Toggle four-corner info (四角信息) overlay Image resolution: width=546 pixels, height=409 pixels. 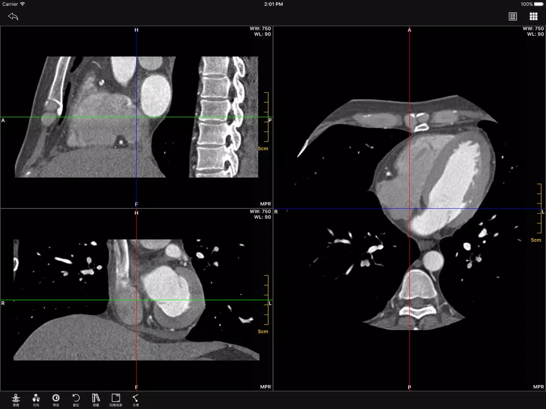point(116,400)
